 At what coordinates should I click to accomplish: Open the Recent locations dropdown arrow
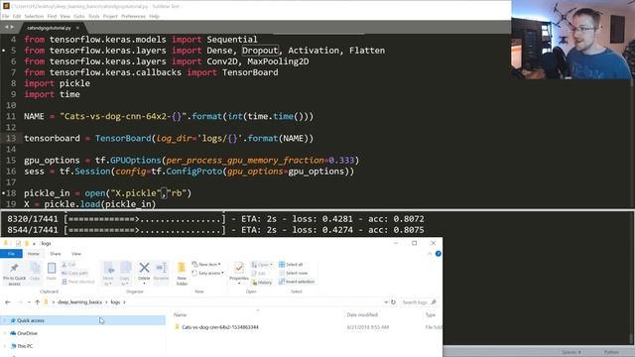click(29, 302)
